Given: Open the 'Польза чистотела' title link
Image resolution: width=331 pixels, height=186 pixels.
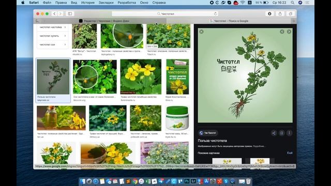Looking at the screenshot, I should 212,141.
